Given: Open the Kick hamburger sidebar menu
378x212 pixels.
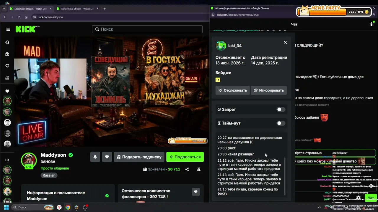Looking at the screenshot, I should (x=8, y=29).
